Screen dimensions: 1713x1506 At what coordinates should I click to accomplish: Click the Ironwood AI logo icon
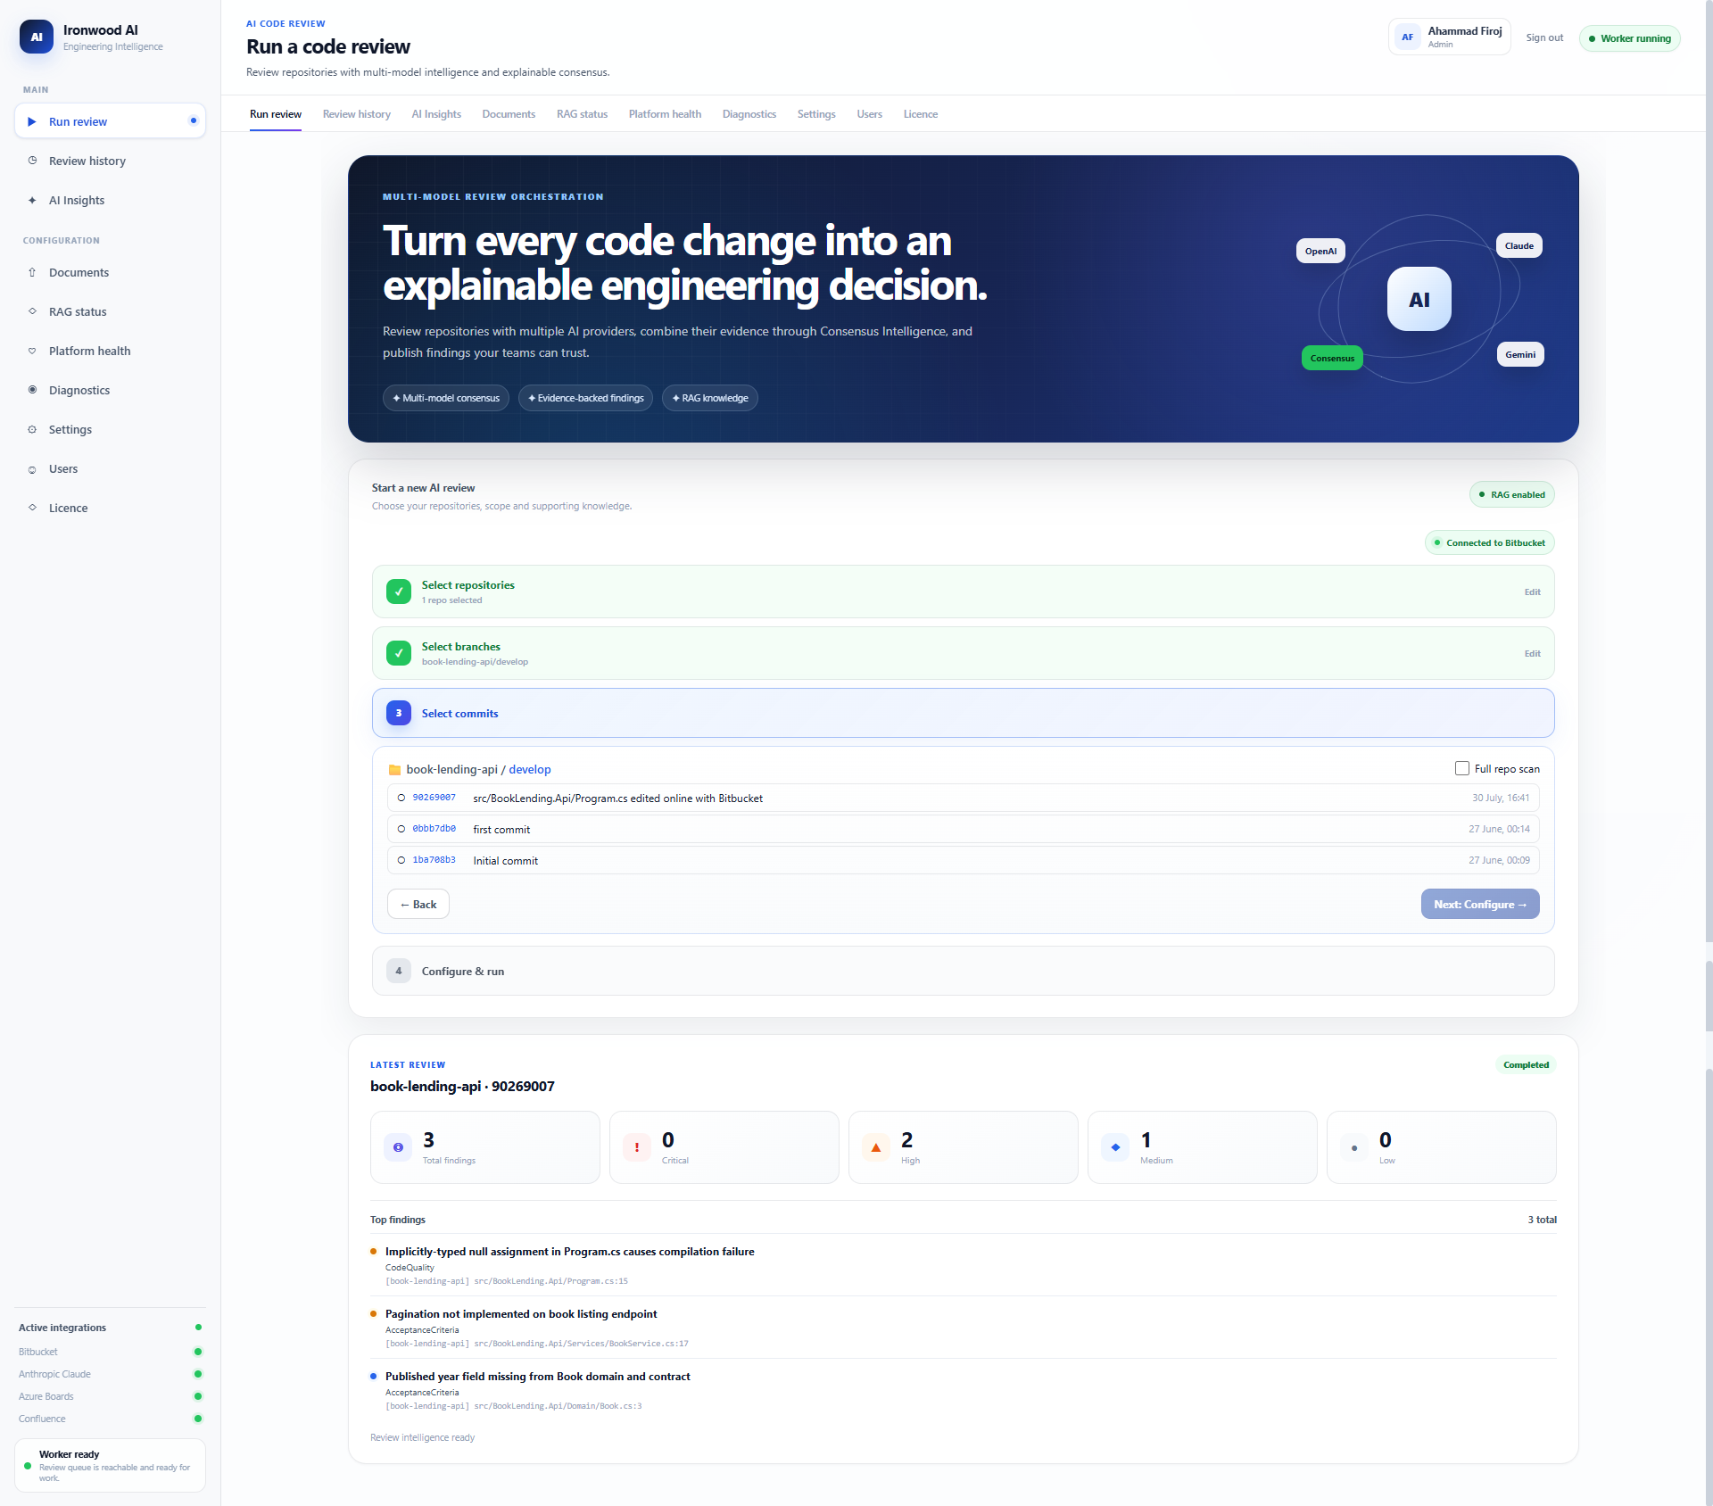coord(37,37)
